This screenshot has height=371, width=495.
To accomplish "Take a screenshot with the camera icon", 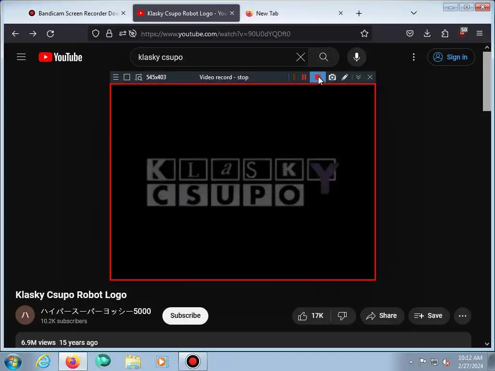I will [x=332, y=77].
